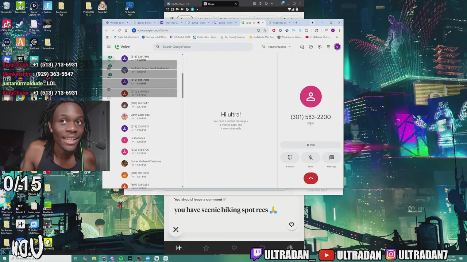The height and width of the screenshot is (262, 467).
Task: Open the Game Capture HD desktop shortcut
Action: click(34, 9)
